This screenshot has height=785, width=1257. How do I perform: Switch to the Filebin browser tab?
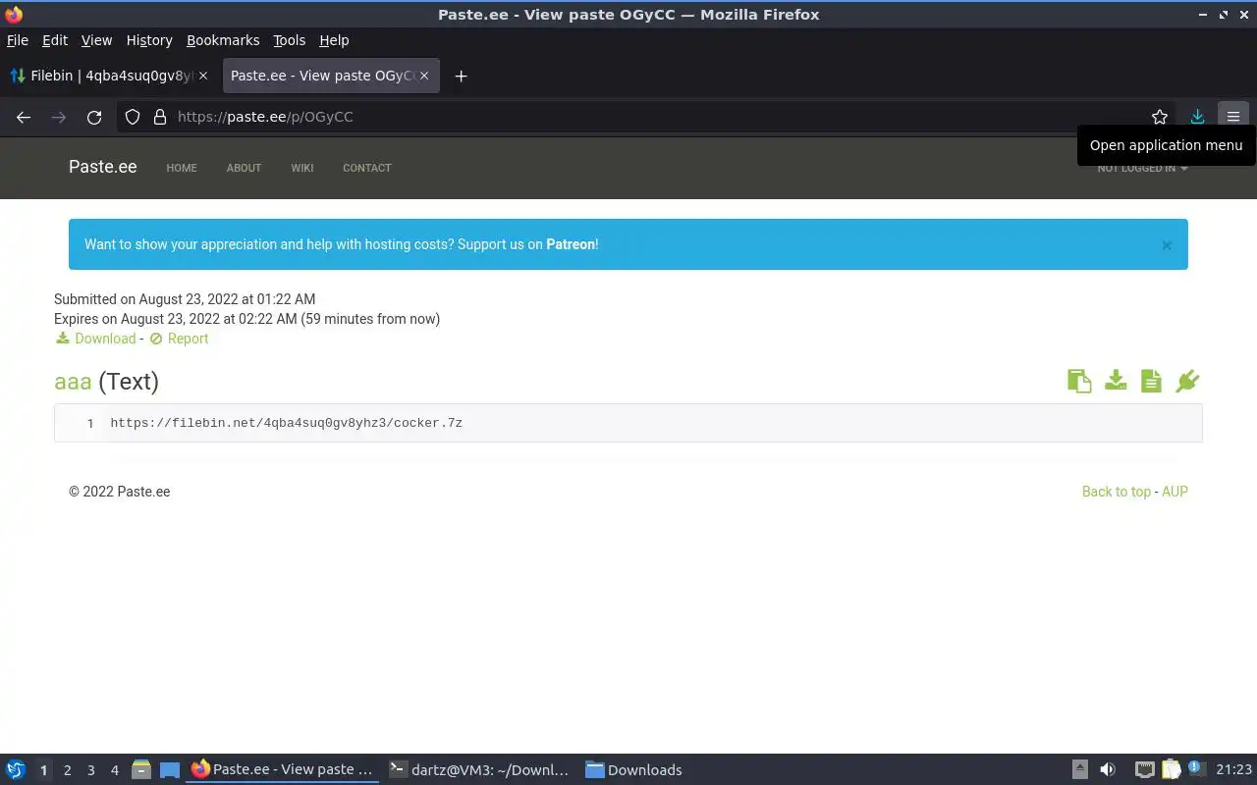[108, 76]
